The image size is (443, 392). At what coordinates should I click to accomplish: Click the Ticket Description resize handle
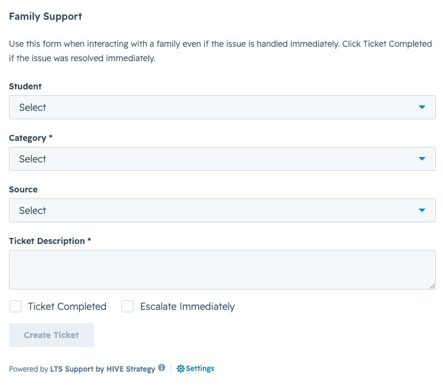point(432,287)
